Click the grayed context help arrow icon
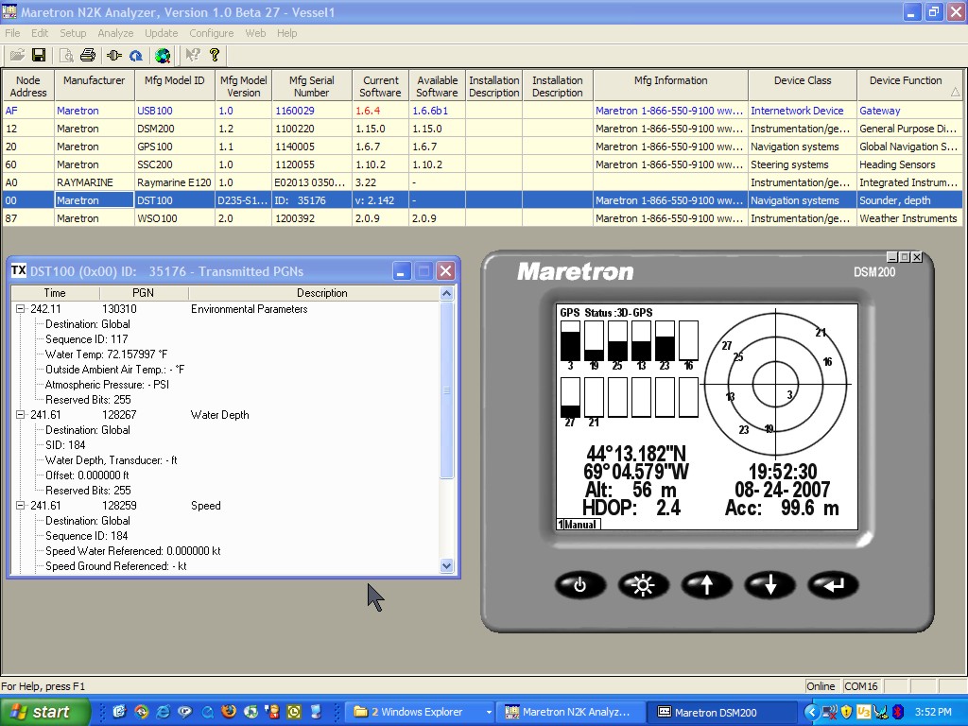Screen dimensions: 968x726 coord(193,56)
